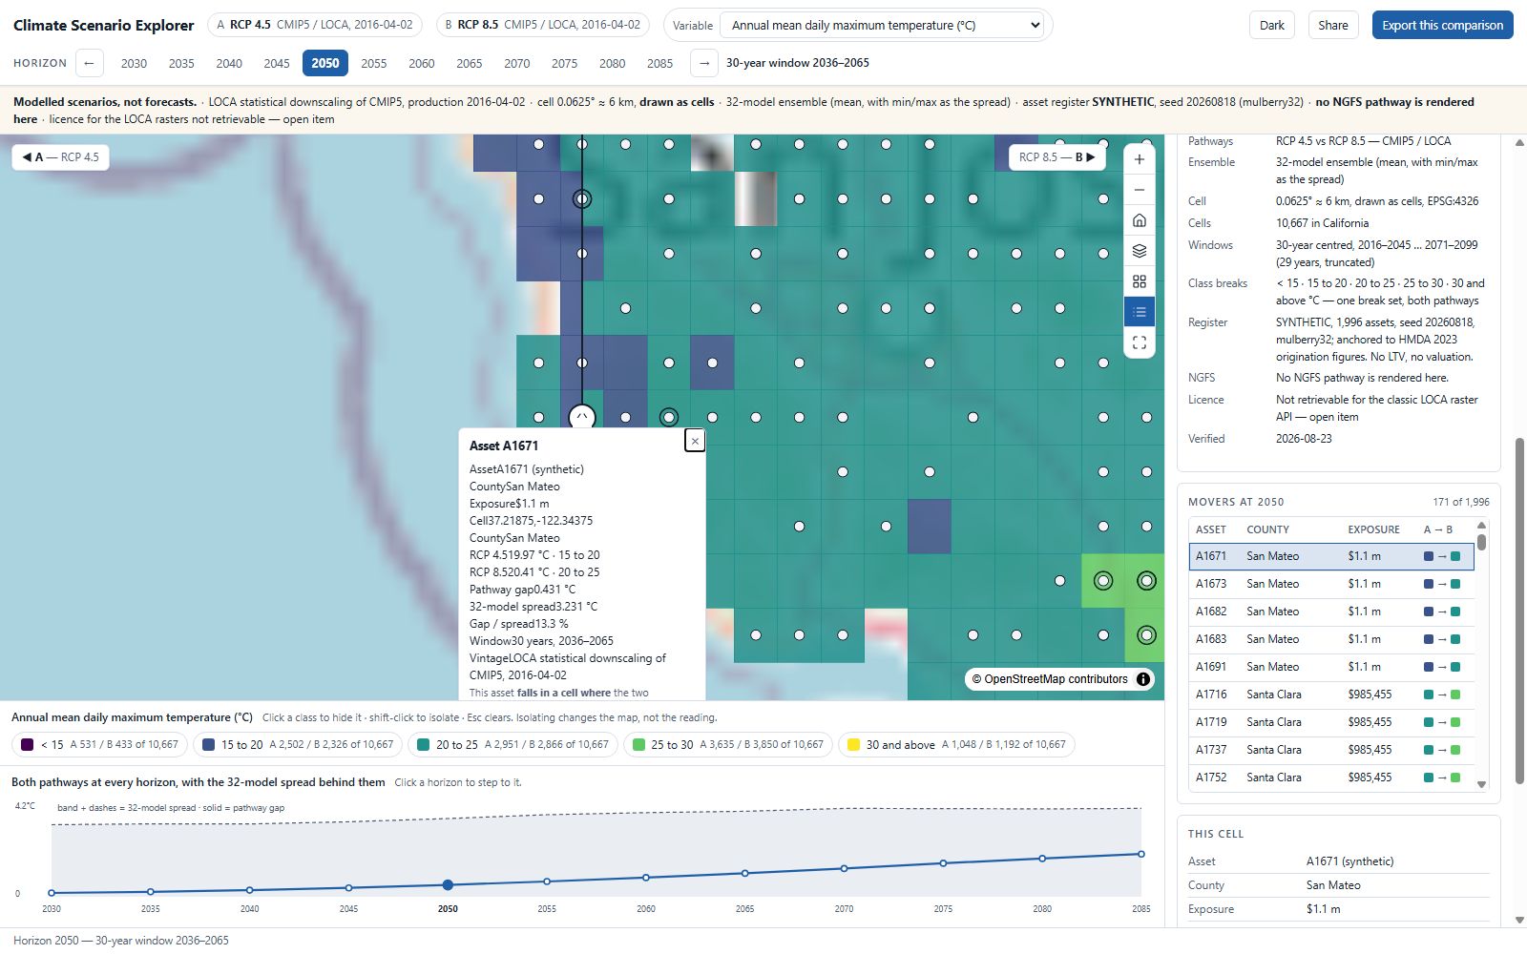Open the map layers stack icon

pyautogui.click(x=1140, y=251)
